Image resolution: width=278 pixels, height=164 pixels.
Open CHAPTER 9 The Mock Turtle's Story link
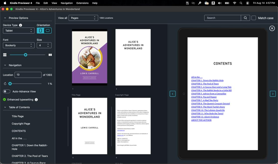pyautogui.click(x=208, y=107)
